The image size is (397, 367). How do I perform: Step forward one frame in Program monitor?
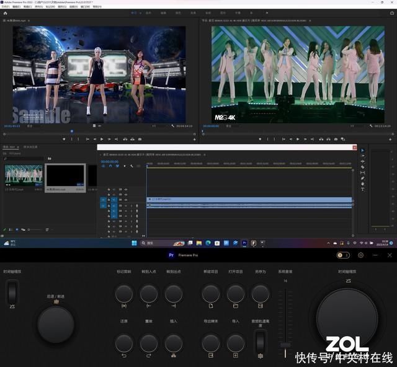pos(305,139)
